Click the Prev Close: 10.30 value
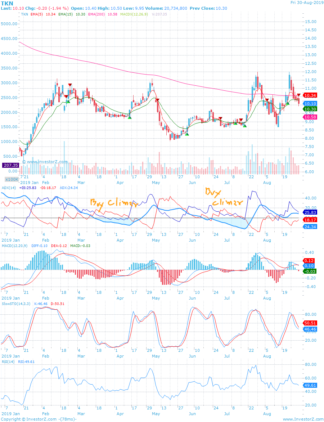The width and height of the screenshot is (324, 422). (x=208, y=8)
